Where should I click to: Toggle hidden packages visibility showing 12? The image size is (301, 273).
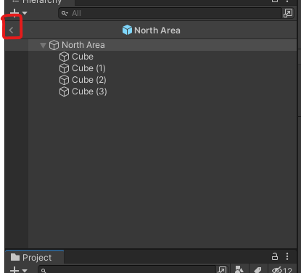click(282, 269)
